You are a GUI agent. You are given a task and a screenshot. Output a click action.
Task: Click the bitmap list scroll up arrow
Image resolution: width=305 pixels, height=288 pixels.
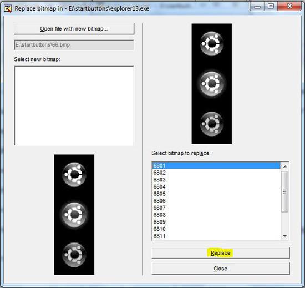285,166
